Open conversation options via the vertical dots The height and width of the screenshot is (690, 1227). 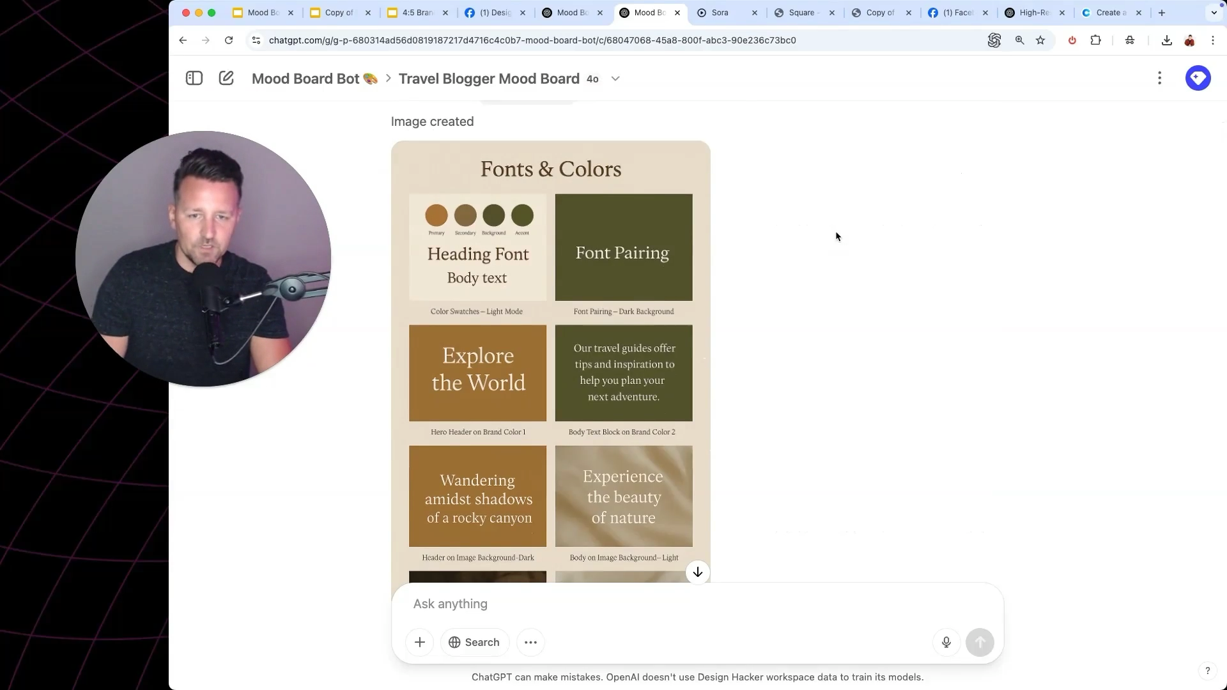coord(1159,78)
